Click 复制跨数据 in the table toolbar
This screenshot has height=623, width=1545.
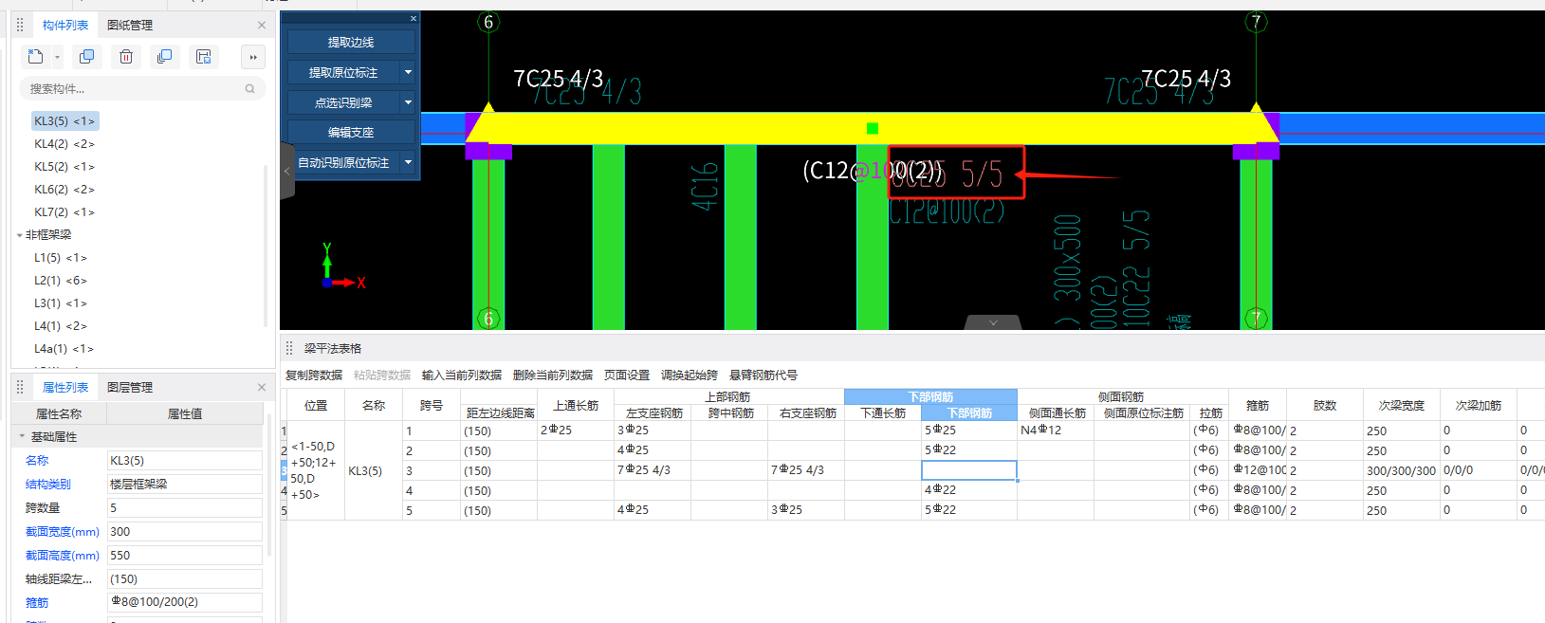(x=314, y=376)
